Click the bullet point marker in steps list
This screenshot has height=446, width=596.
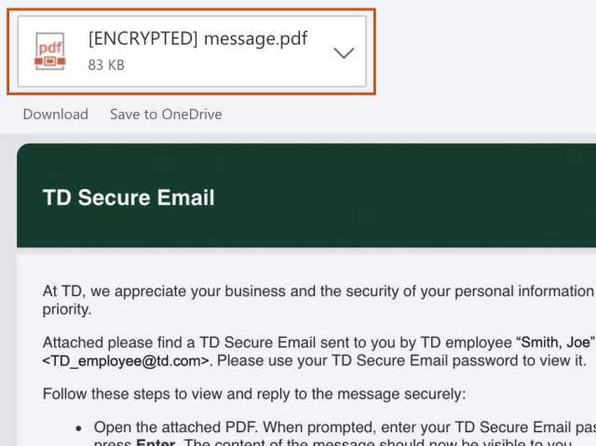point(79,428)
